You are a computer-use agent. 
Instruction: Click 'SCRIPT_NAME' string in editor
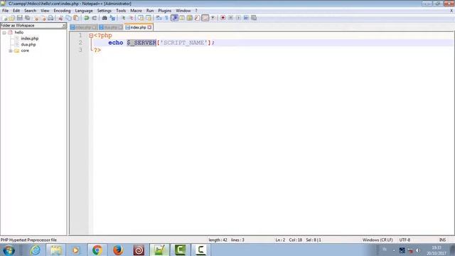click(184, 43)
